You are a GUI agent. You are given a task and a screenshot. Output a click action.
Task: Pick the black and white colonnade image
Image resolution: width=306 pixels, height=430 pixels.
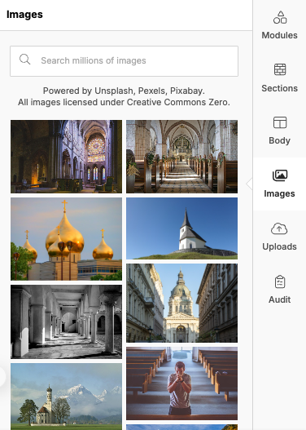66,321
